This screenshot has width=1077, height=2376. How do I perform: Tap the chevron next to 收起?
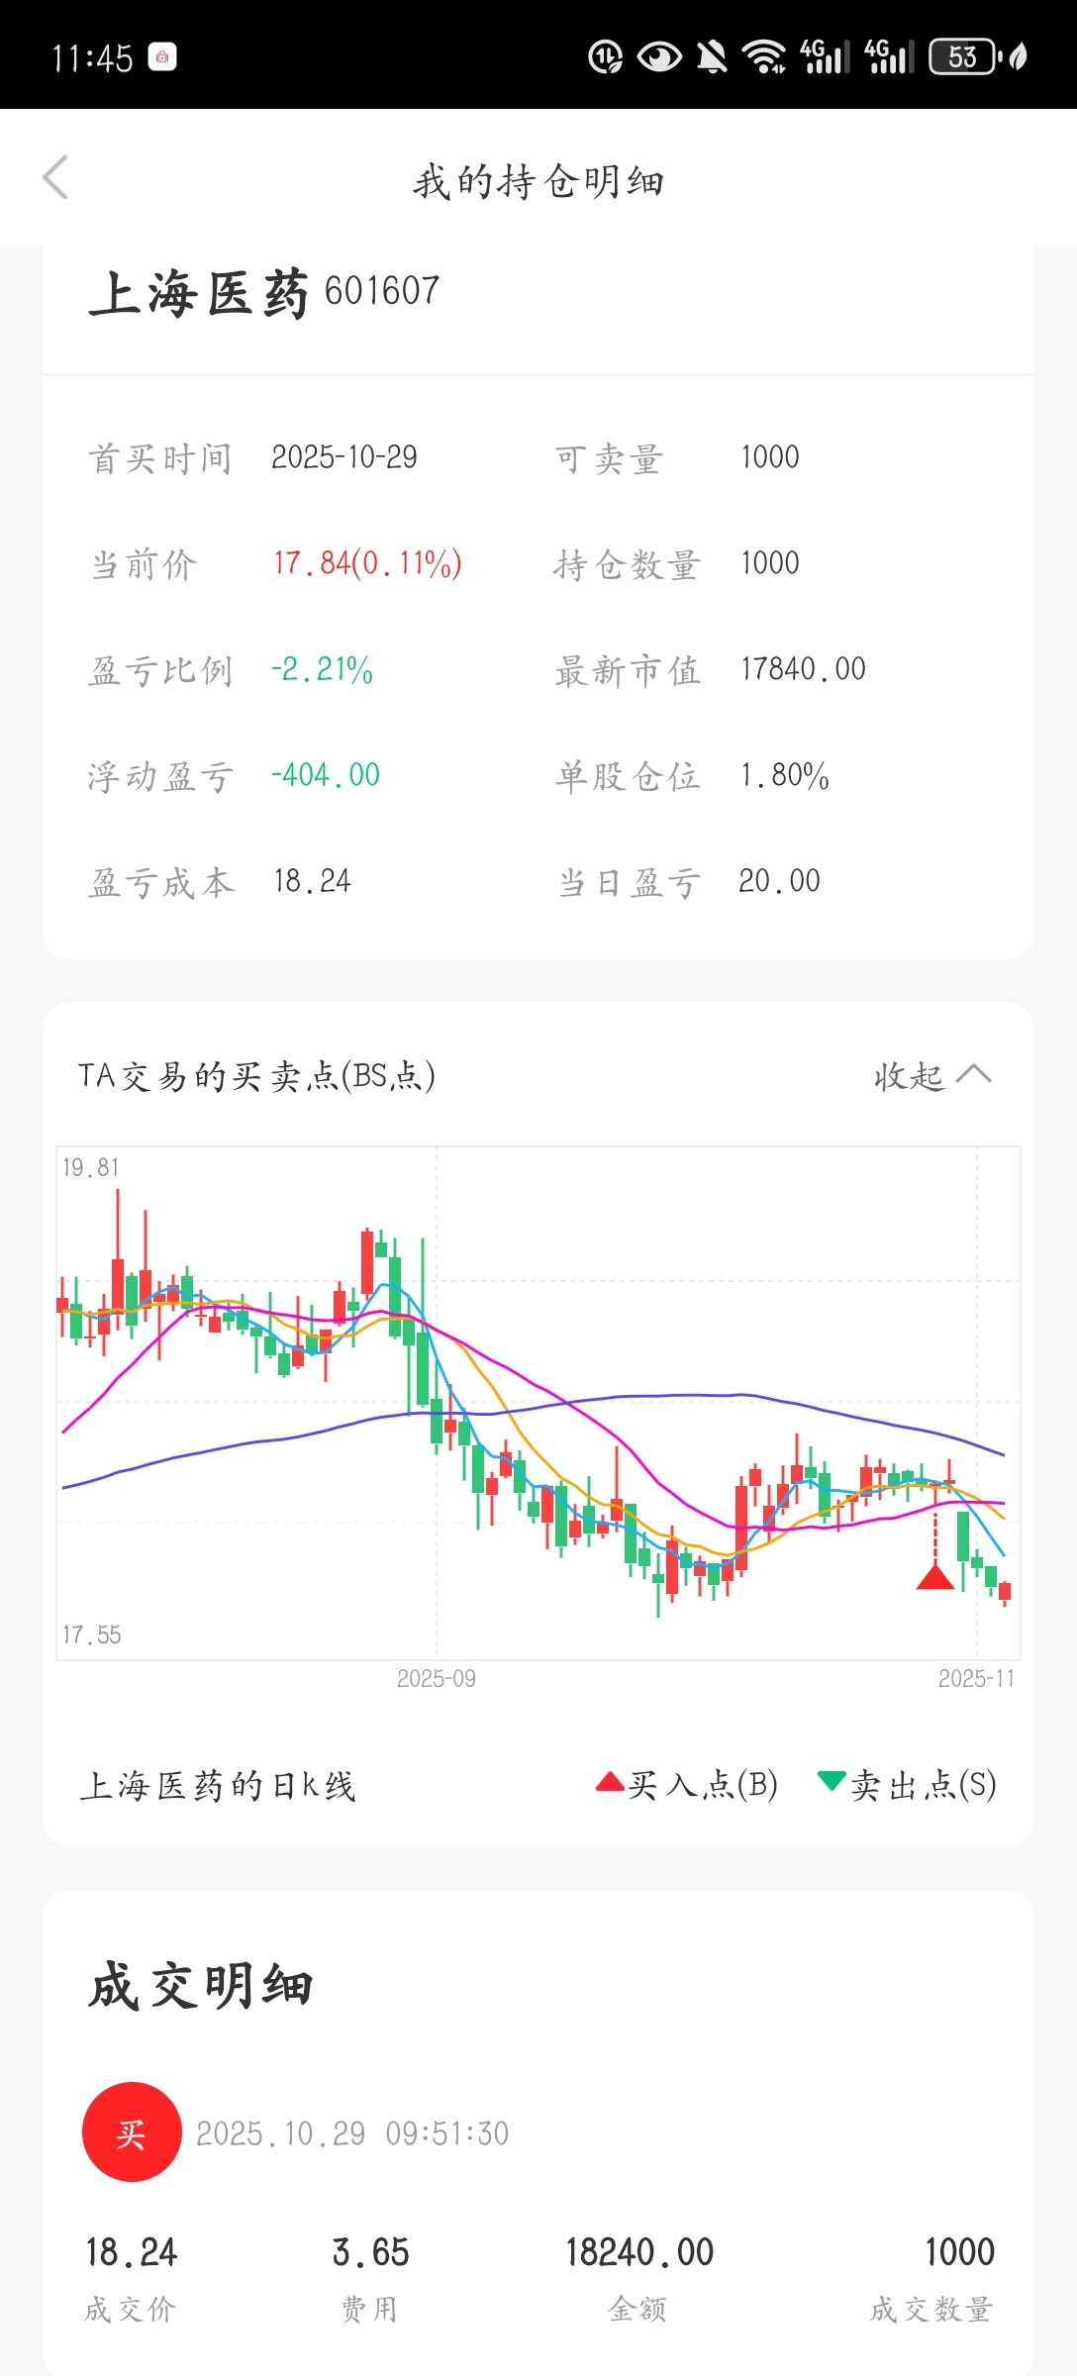pyautogui.click(x=974, y=1075)
